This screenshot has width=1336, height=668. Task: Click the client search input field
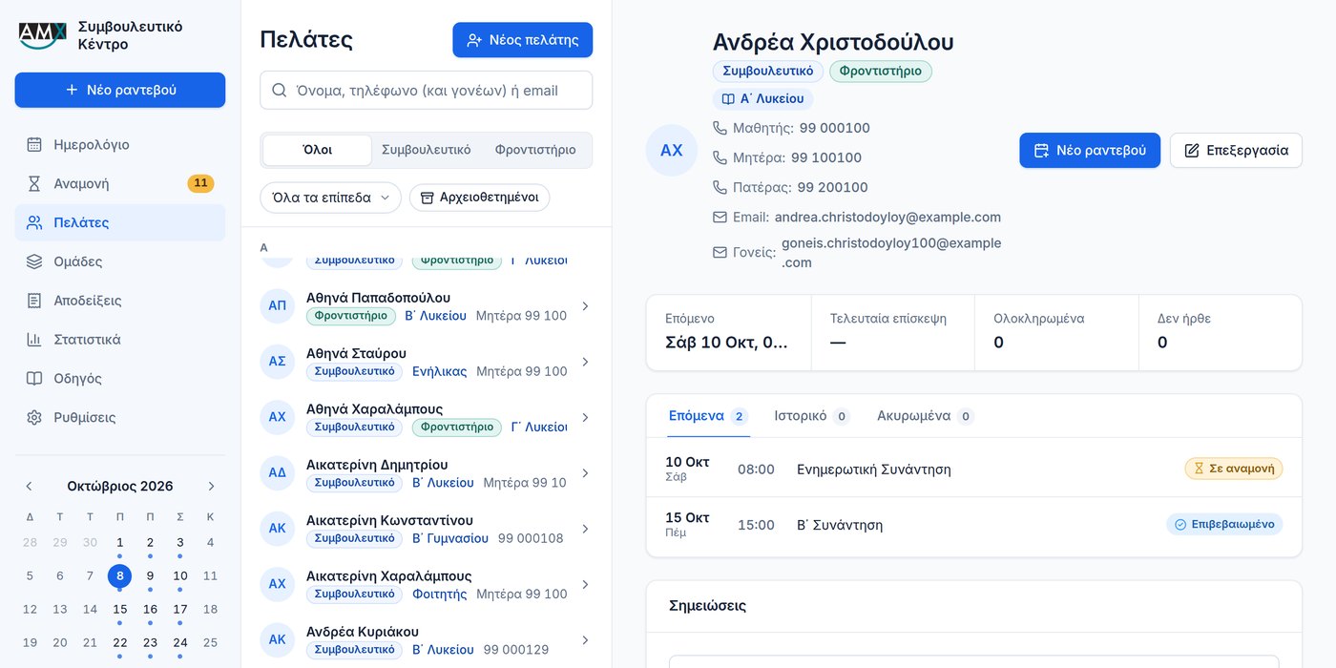click(x=427, y=91)
